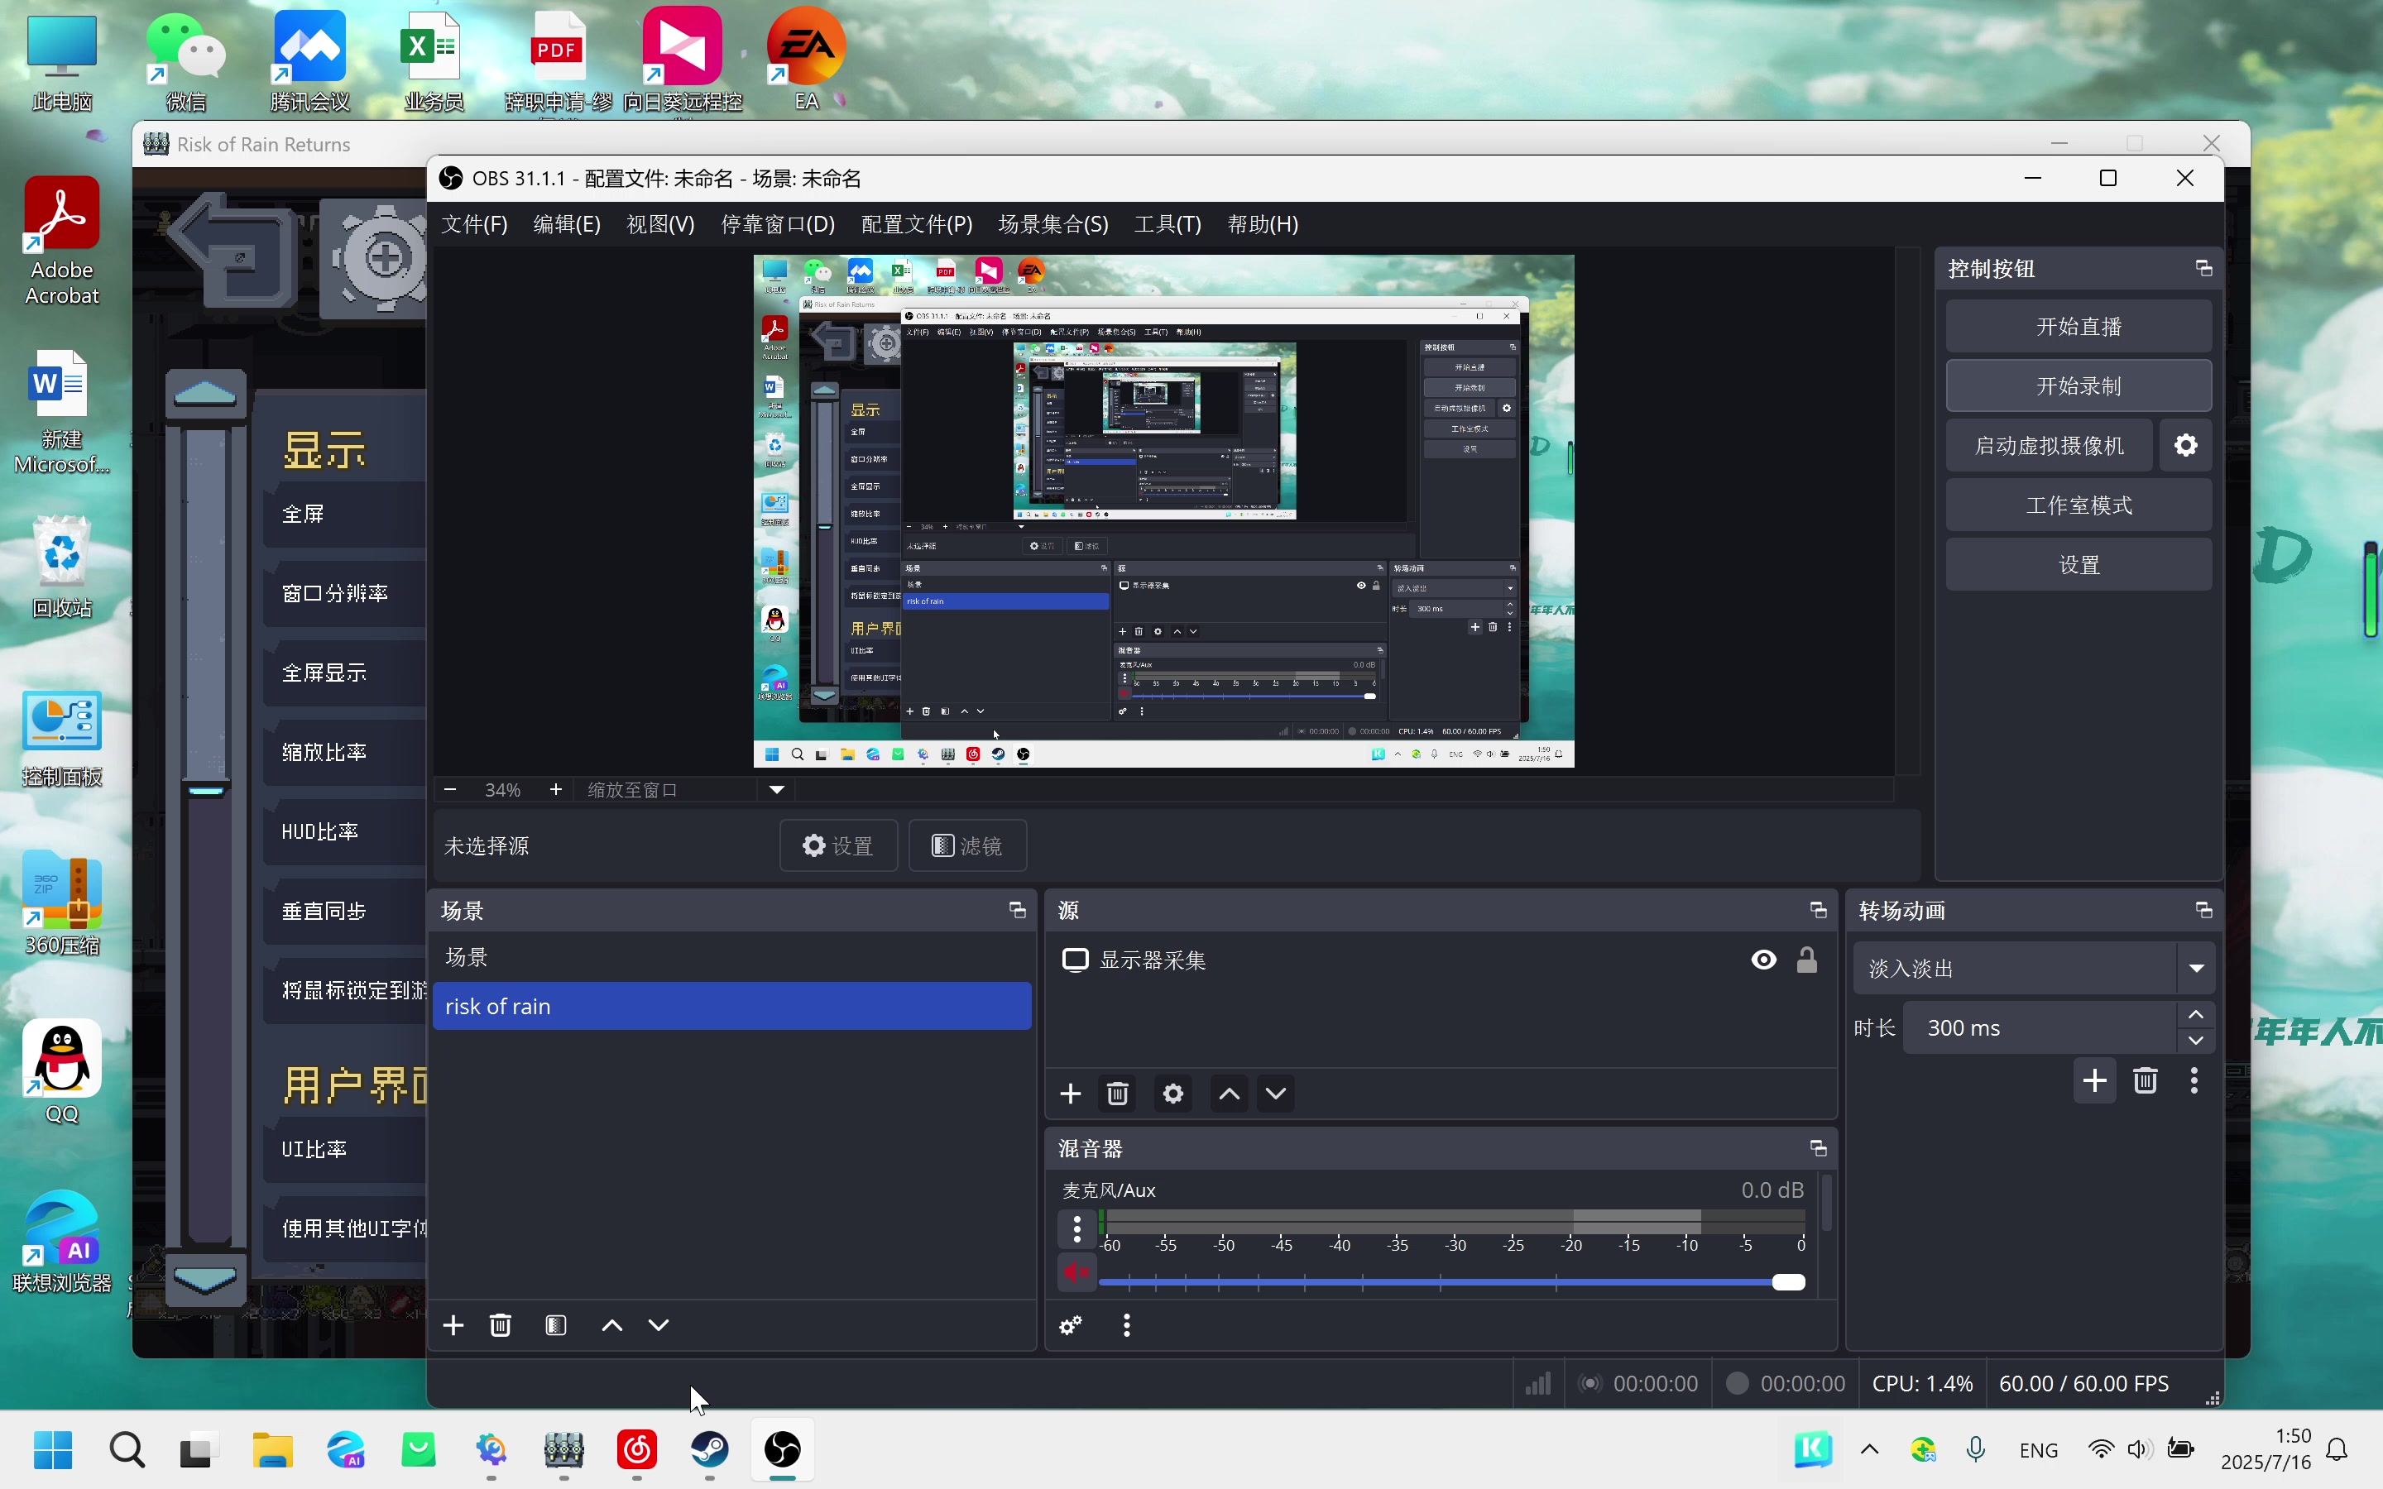Viewport: 2383px width, 1489px height.
Task: Open Steam from the taskbar
Action: point(710,1449)
